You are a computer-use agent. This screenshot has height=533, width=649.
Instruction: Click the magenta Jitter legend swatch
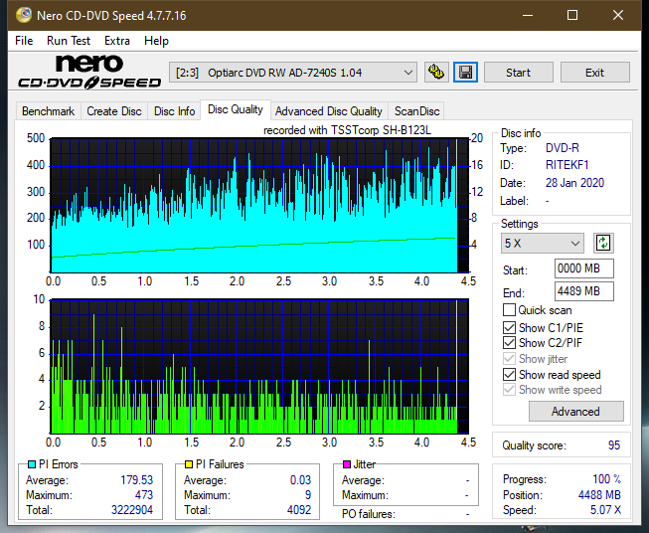[x=347, y=464]
